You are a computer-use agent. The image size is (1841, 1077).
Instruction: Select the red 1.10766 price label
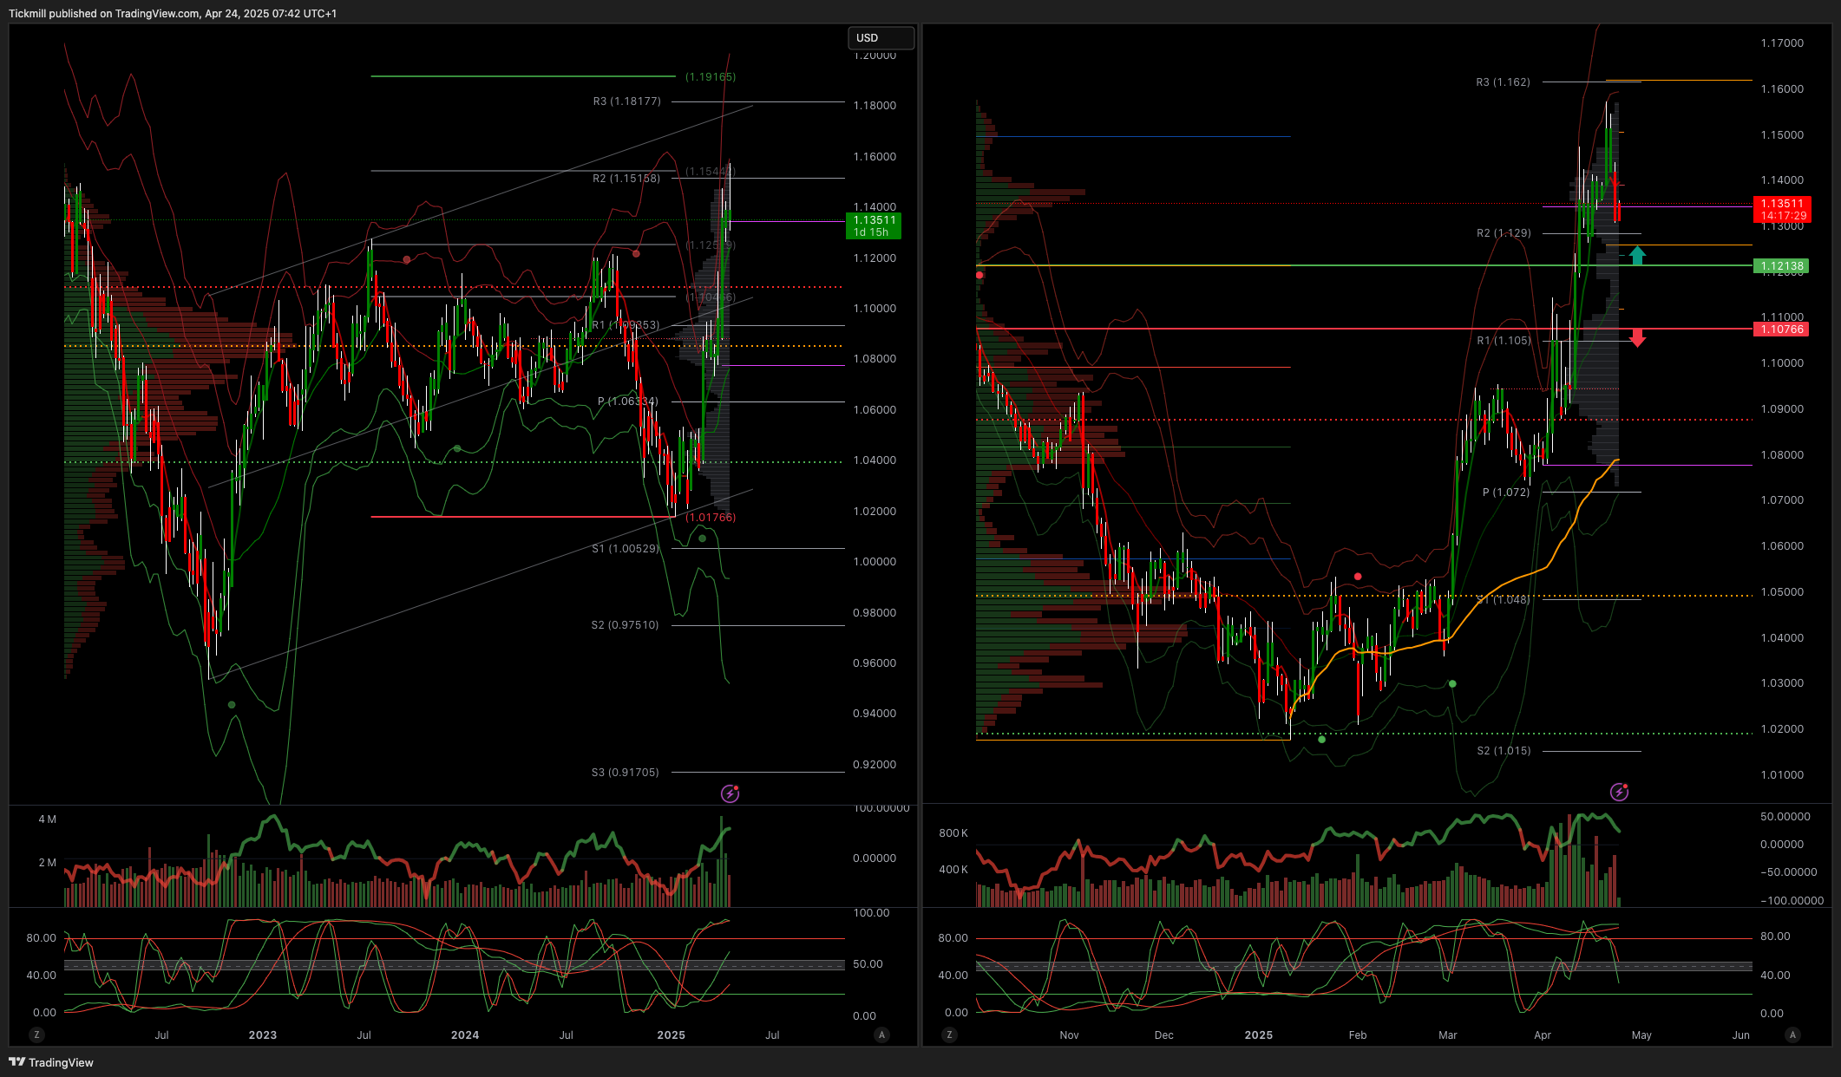(x=1781, y=330)
